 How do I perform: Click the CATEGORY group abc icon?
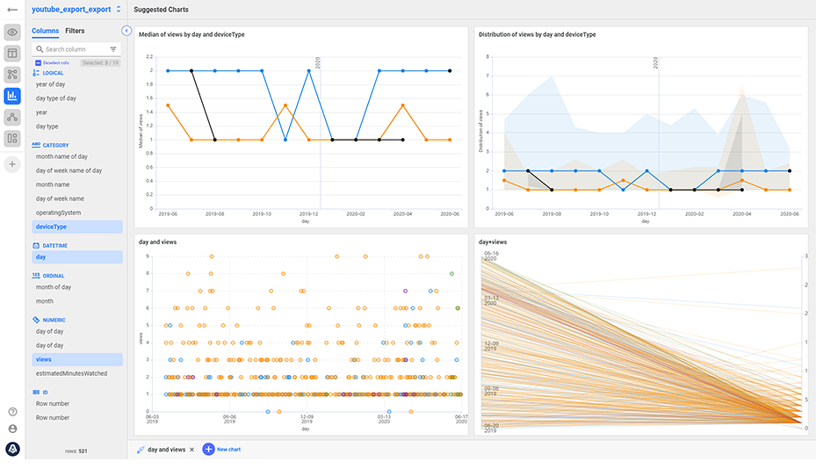coord(36,145)
